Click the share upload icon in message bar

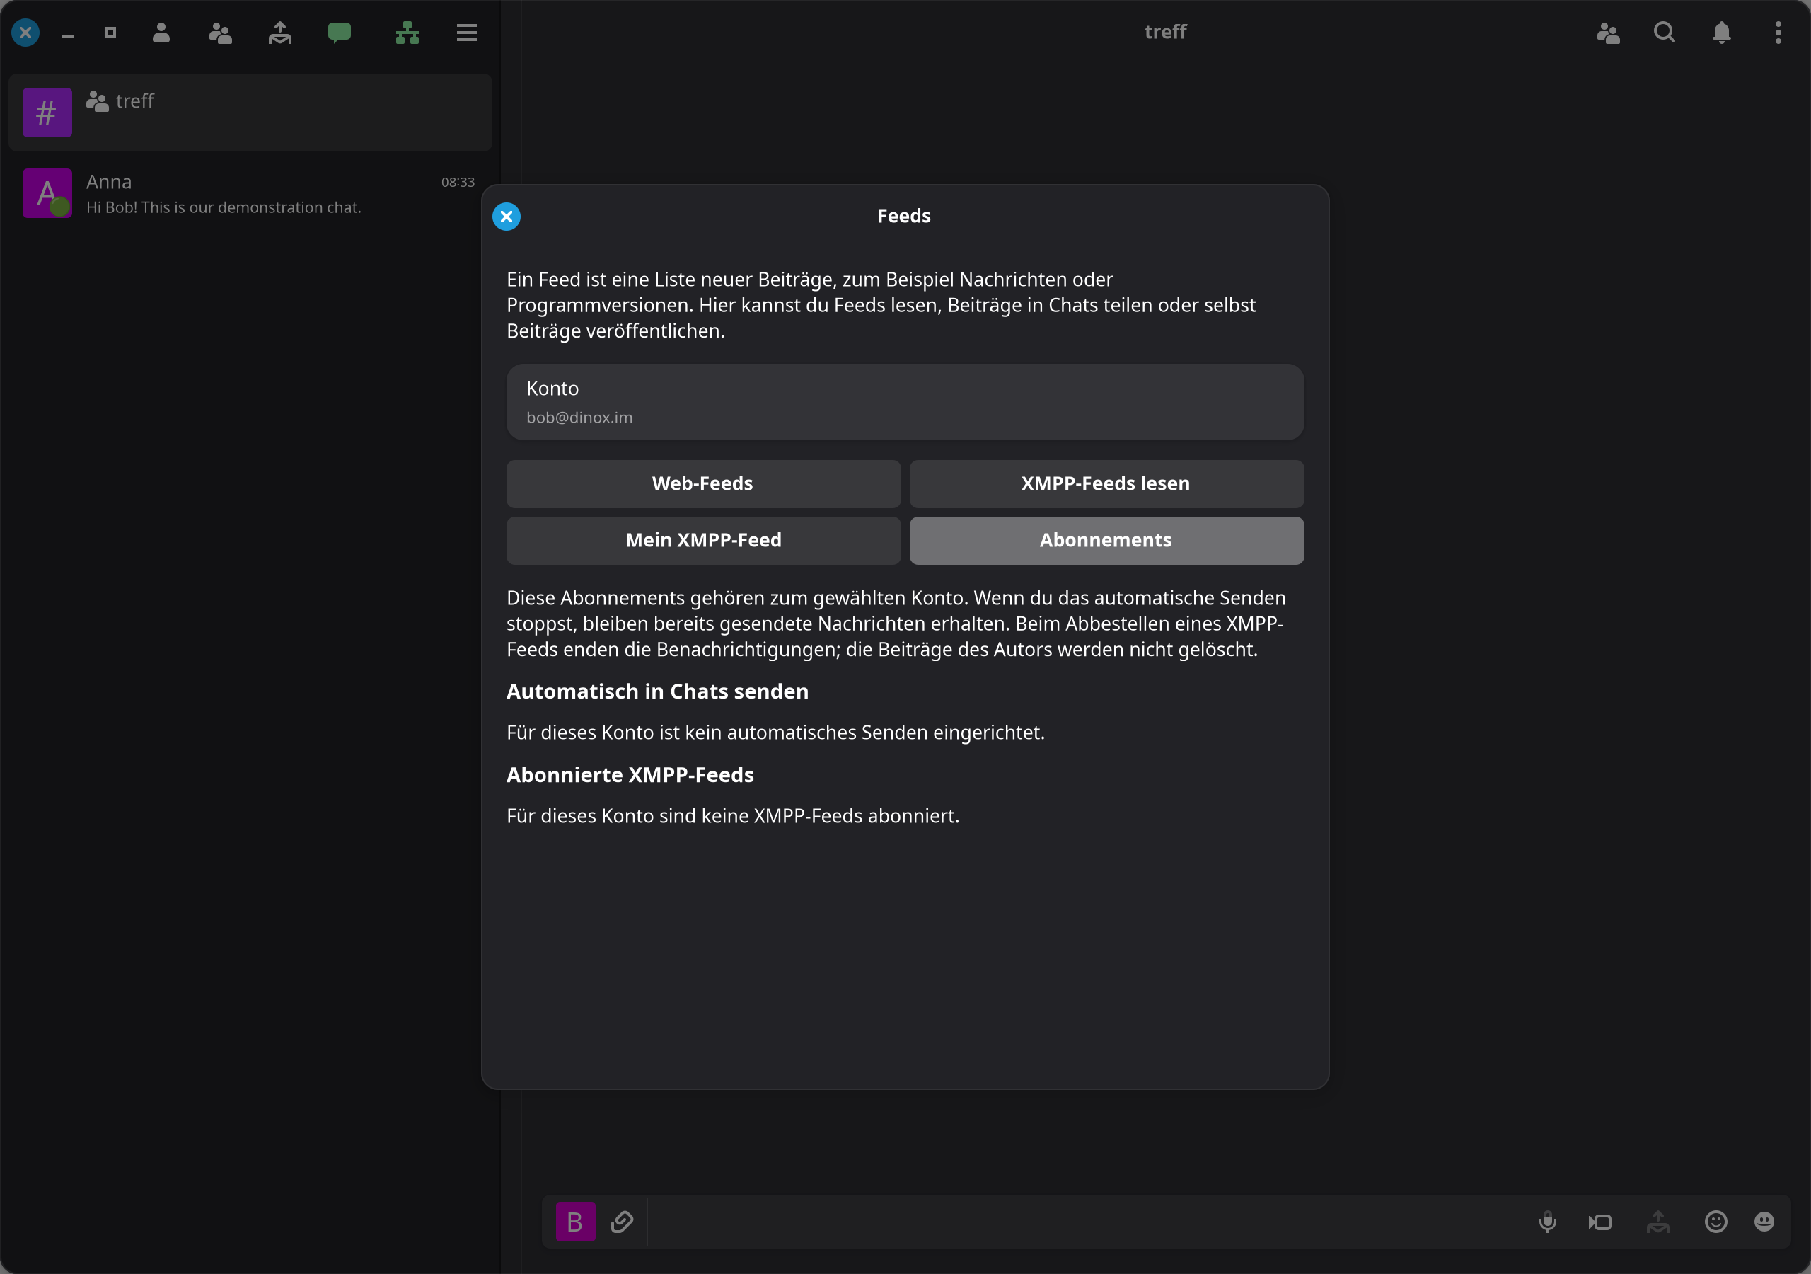[1658, 1222]
